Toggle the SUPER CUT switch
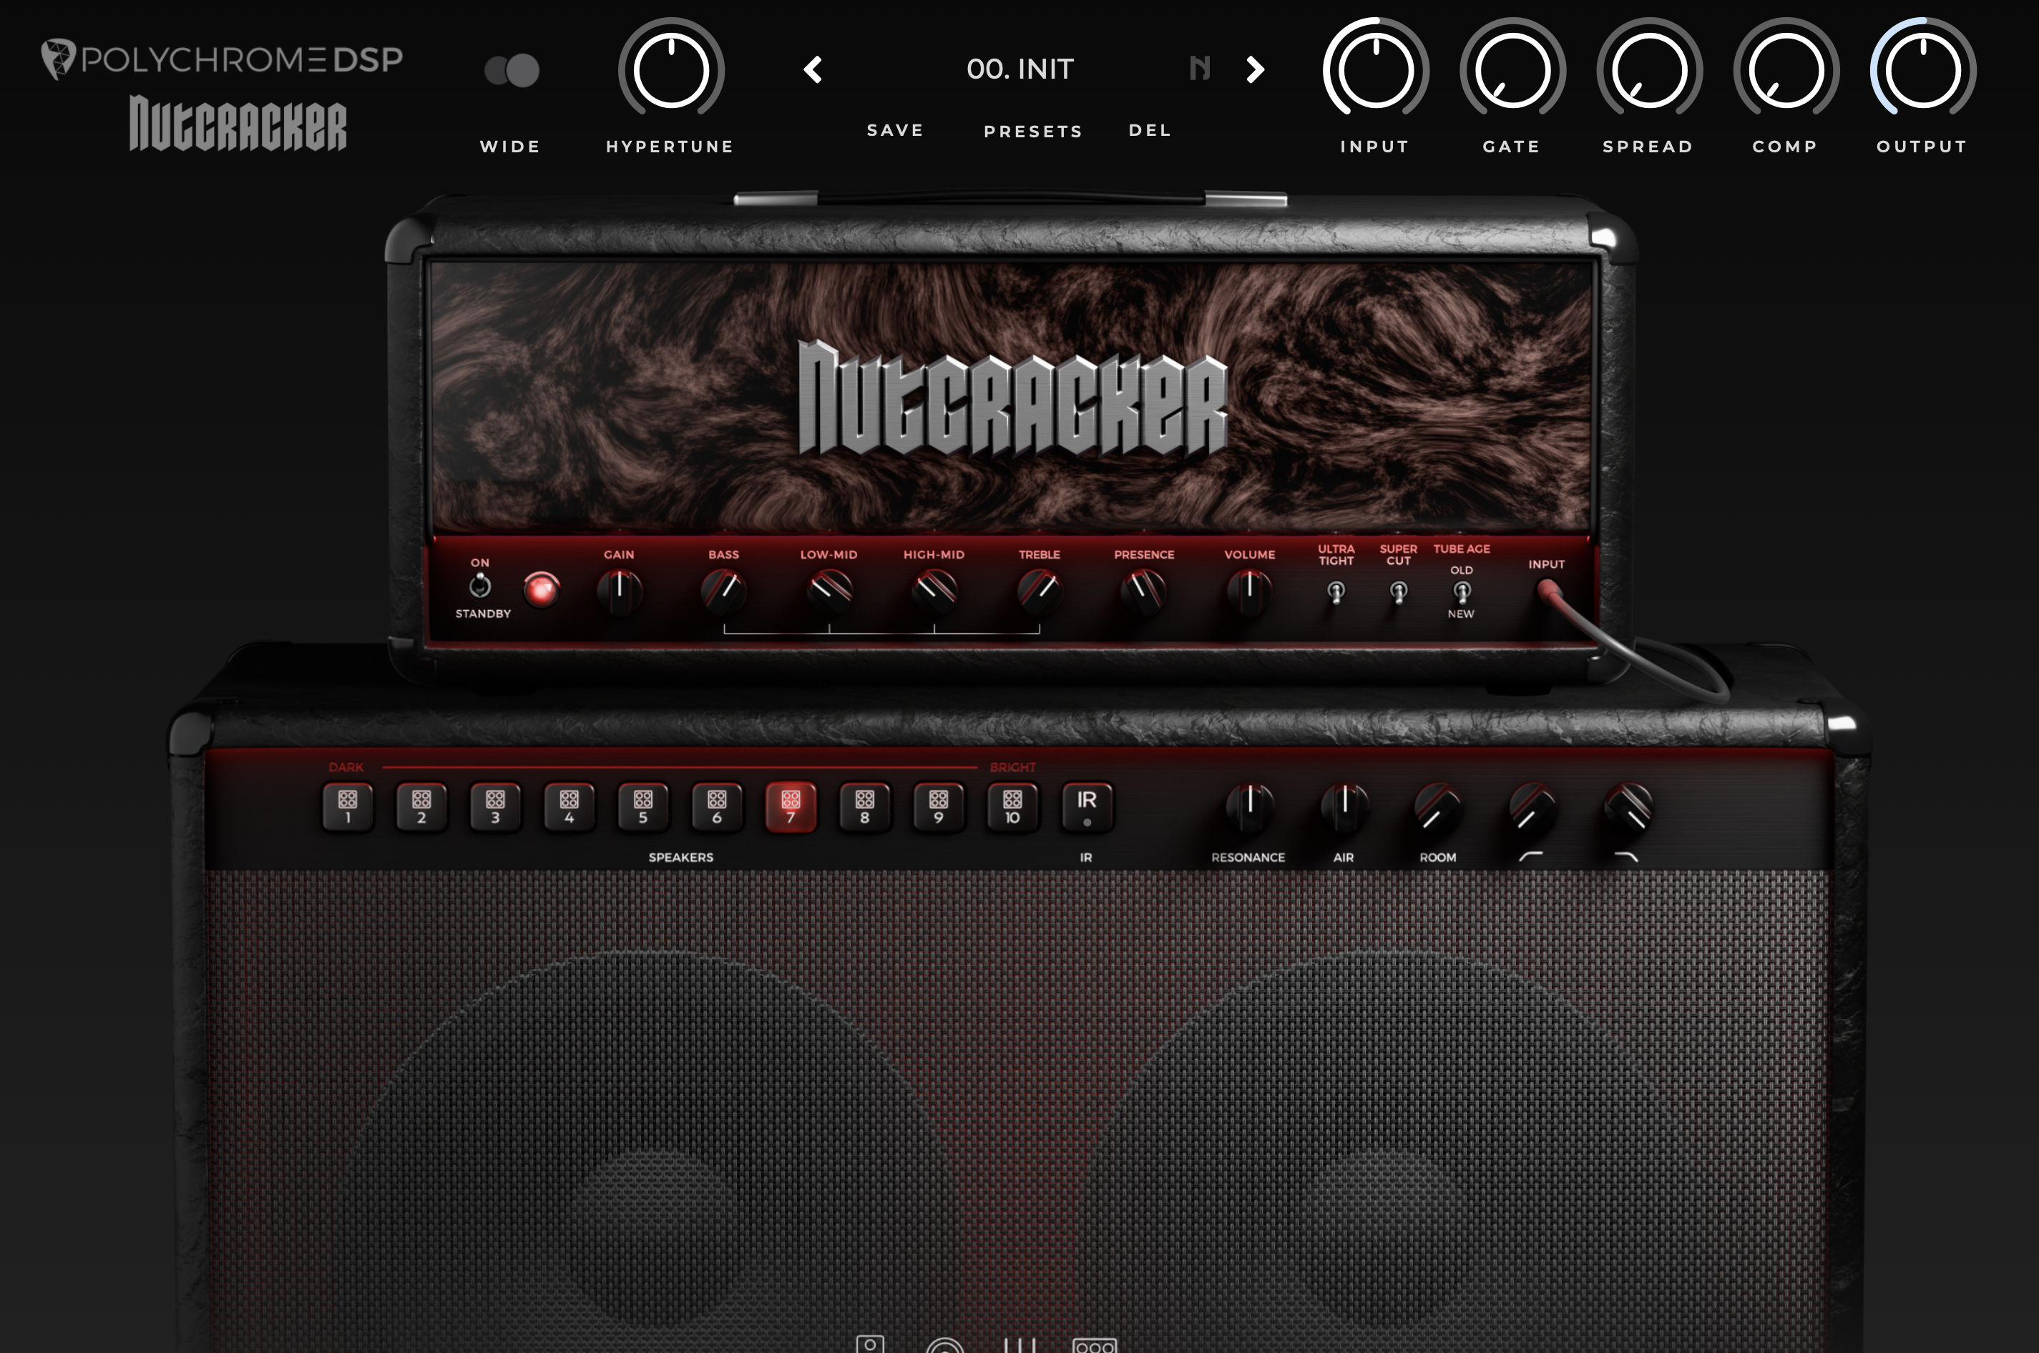This screenshot has width=2039, height=1353. coord(1399,592)
